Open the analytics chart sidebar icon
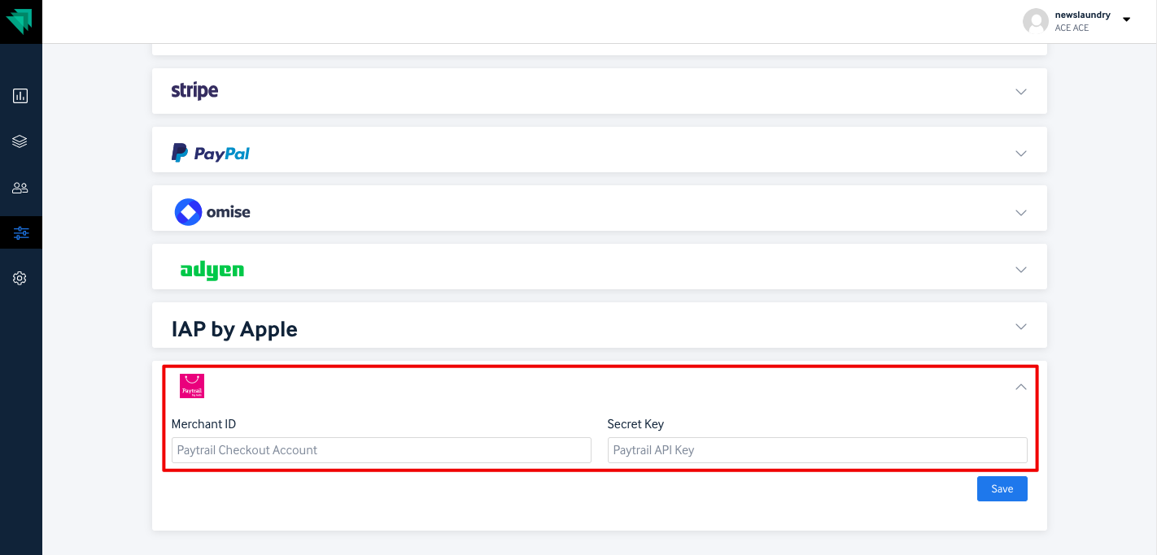Screen dimensions: 1157x555 pyautogui.click(x=20, y=96)
